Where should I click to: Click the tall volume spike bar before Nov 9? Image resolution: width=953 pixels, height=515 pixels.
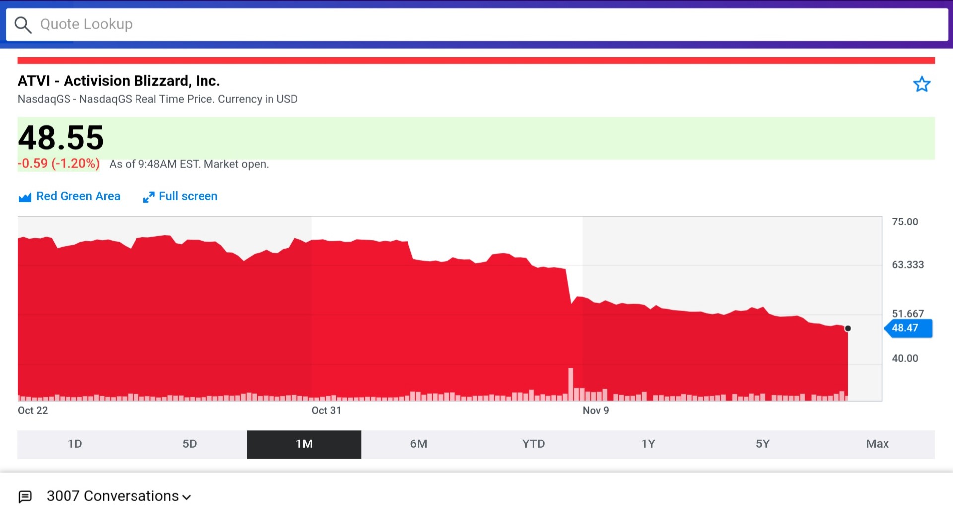pyautogui.click(x=571, y=384)
